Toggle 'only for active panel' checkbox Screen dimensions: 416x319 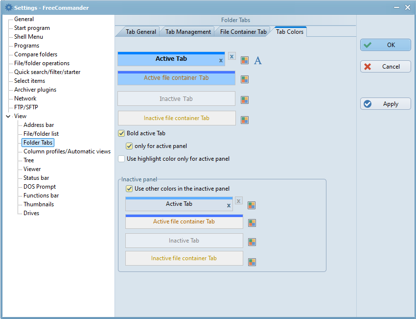tap(129, 146)
